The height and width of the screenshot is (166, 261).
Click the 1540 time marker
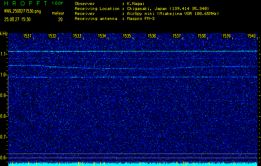click(251, 36)
